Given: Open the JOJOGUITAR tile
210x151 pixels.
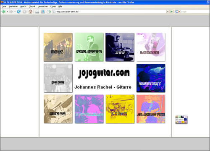Looking at the screenshot, I should [151, 109].
